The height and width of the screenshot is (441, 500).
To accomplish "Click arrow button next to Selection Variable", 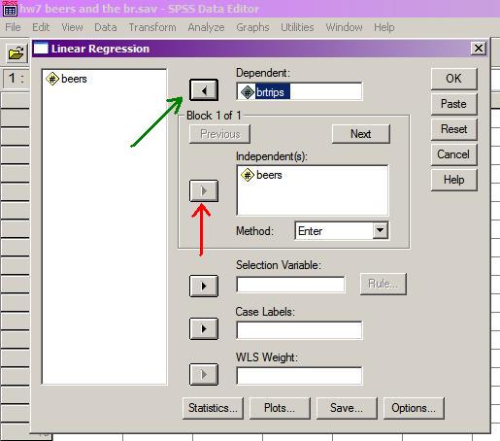I will 204,286.
